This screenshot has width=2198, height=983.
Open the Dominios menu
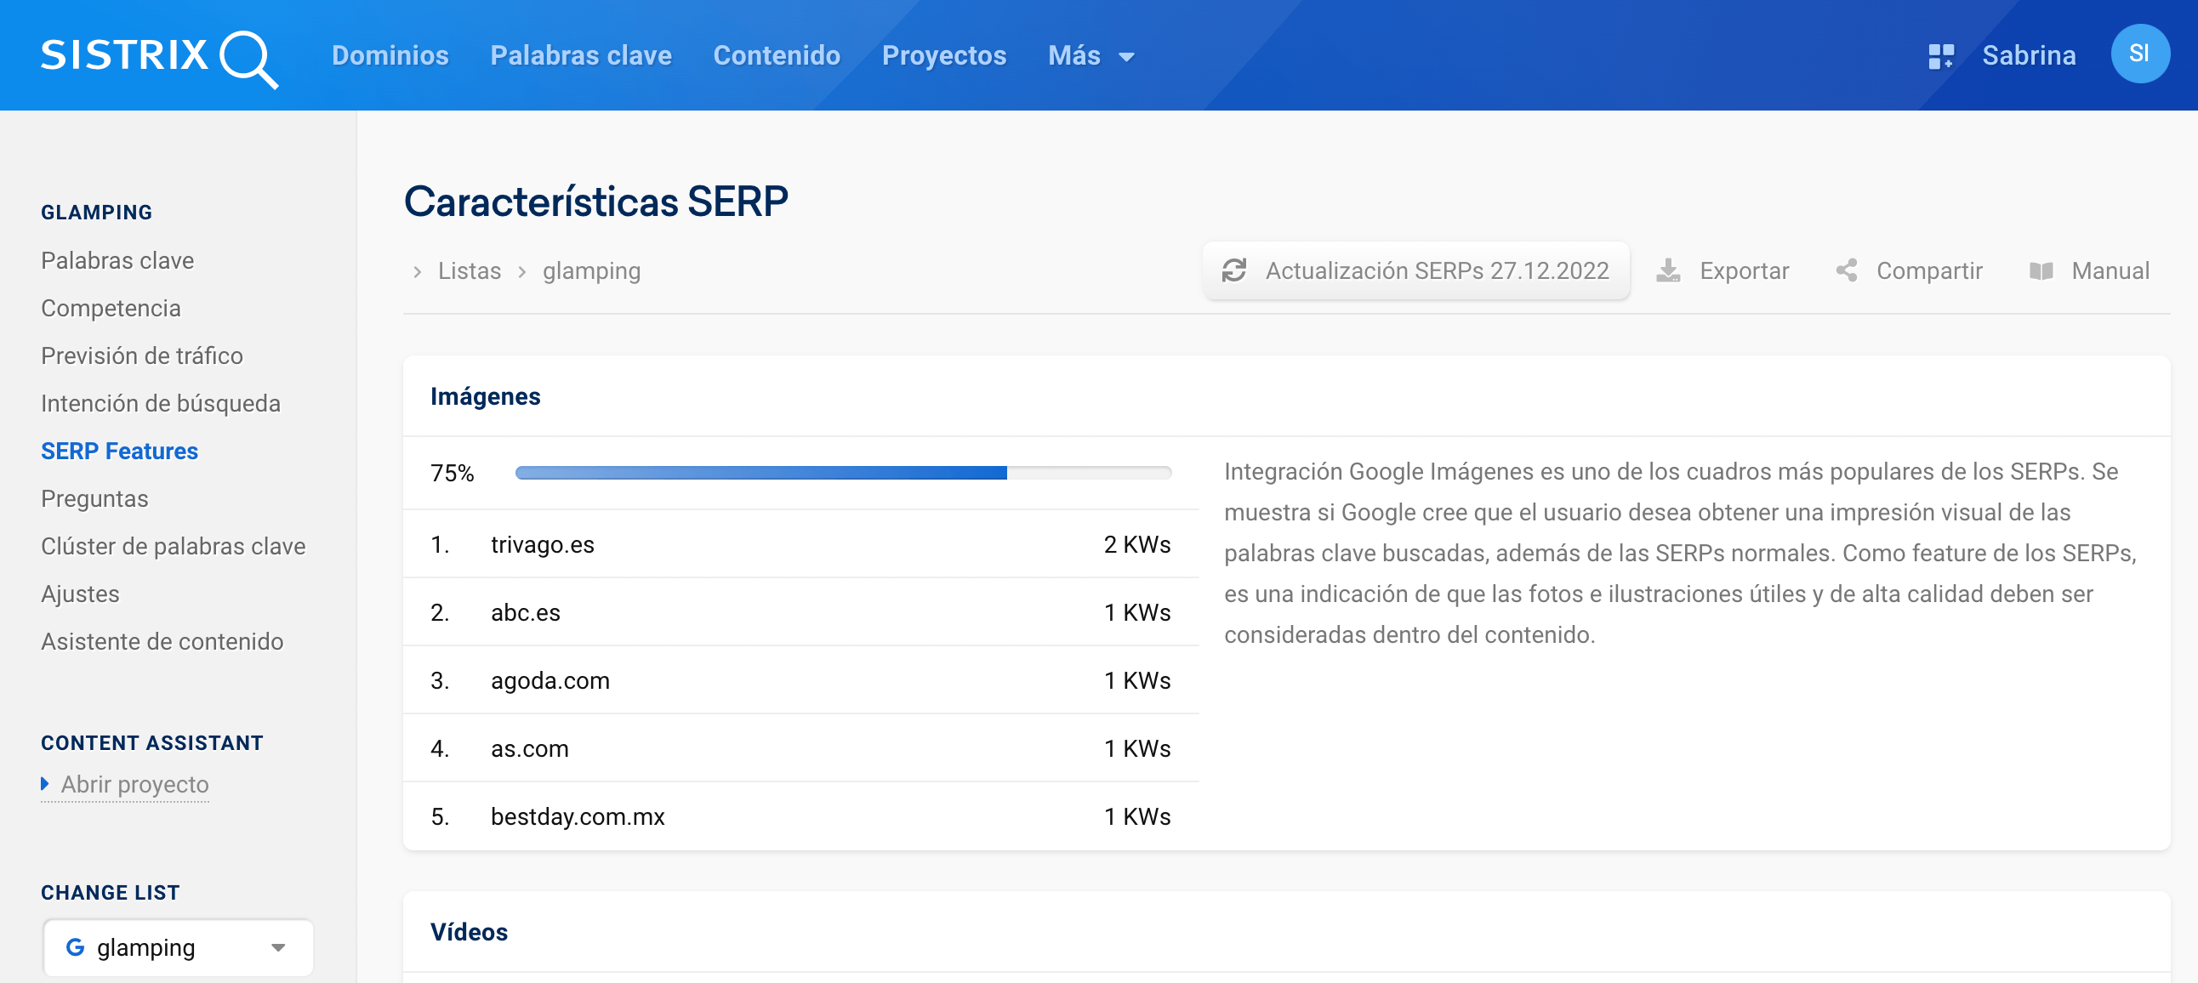click(390, 55)
